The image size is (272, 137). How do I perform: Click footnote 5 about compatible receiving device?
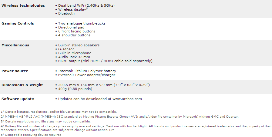[31, 135]
